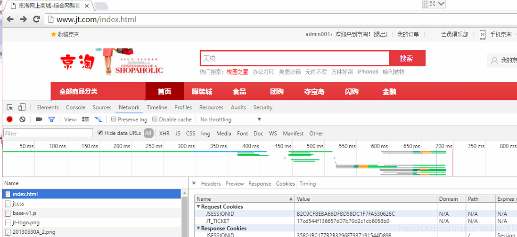Filter requests by Doc
The height and width of the screenshot is (237, 517).
pyautogui.click(x=258, y=134)
